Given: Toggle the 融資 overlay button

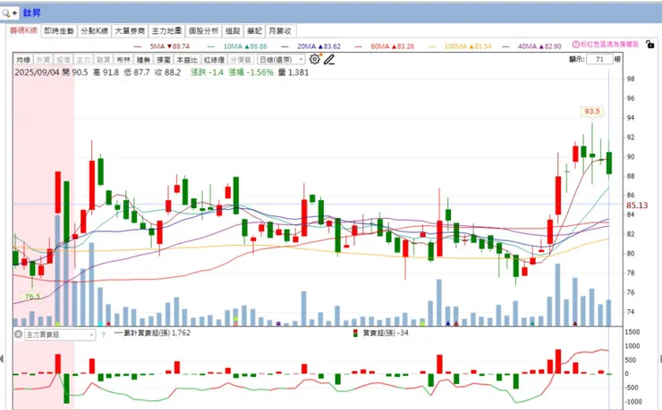Looking at the screenshot, I should pyautogui.click(x=104, y=60).
